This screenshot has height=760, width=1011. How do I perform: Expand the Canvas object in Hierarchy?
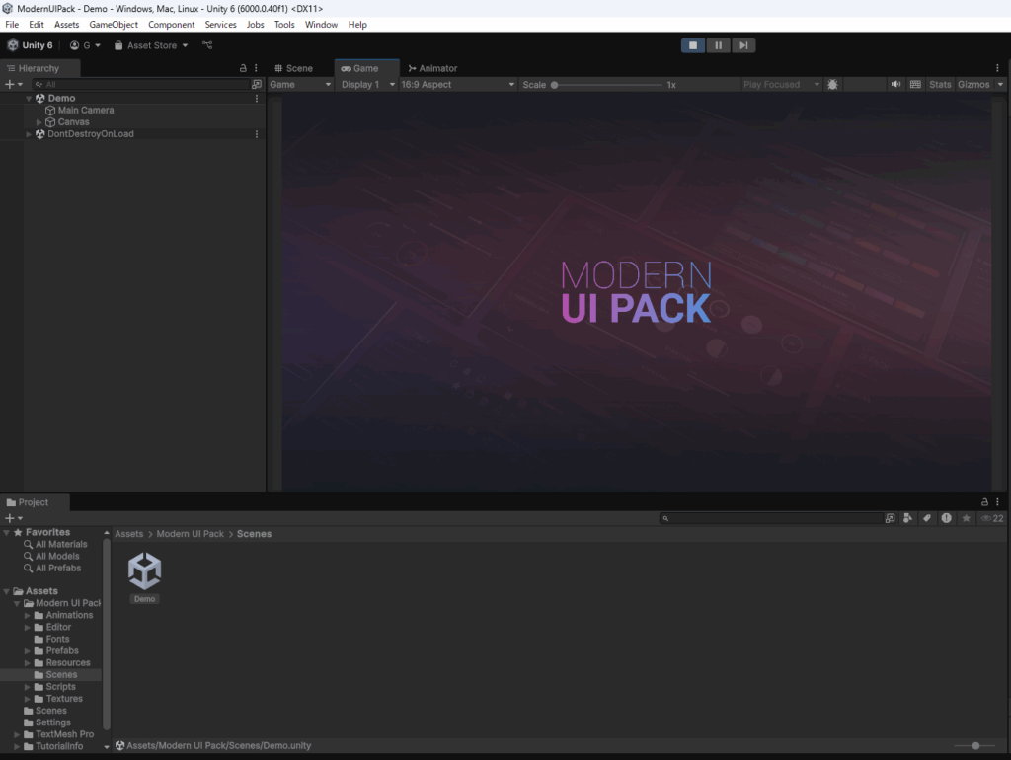tap(39, 121)
